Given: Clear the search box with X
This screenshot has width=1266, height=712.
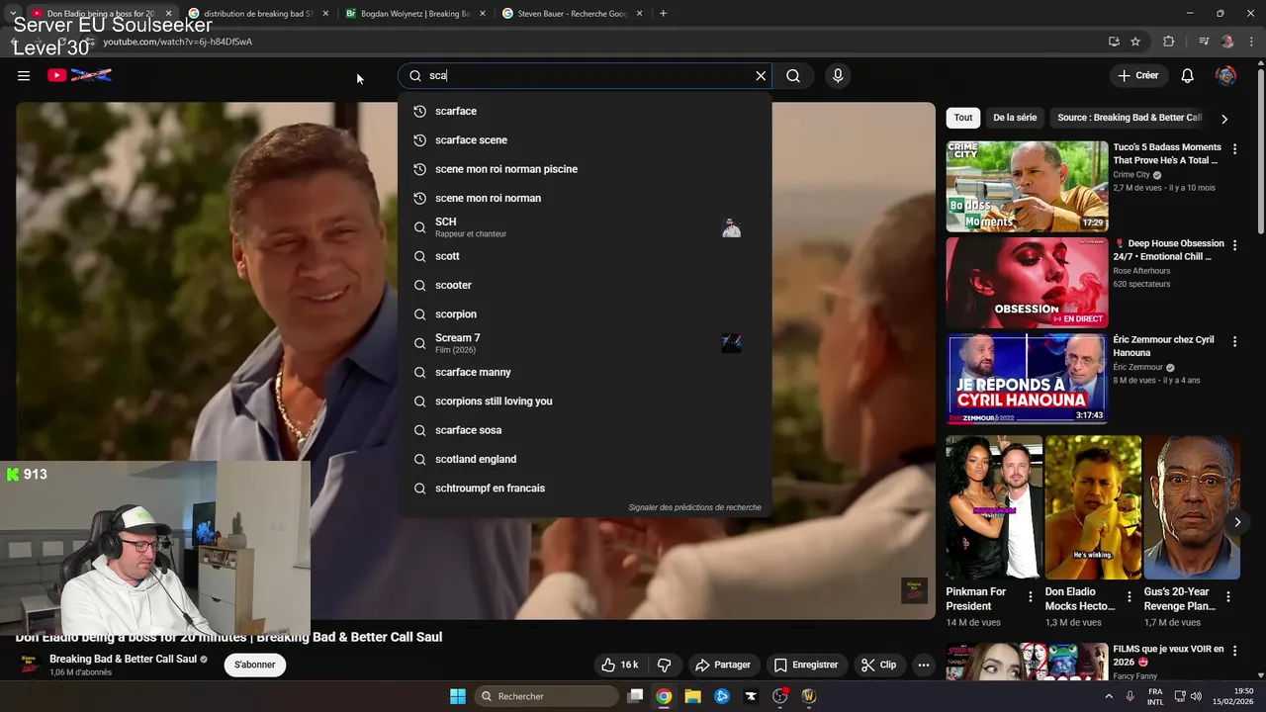Looking at the screenshot, I should pos(761,75).
